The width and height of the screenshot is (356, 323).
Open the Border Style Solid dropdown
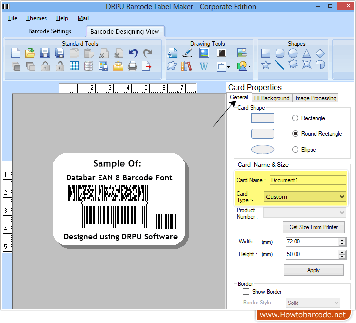click(x=313, y=303)
